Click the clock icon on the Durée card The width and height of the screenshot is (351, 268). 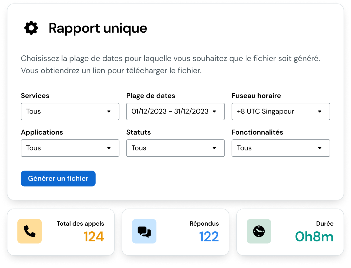259,231
